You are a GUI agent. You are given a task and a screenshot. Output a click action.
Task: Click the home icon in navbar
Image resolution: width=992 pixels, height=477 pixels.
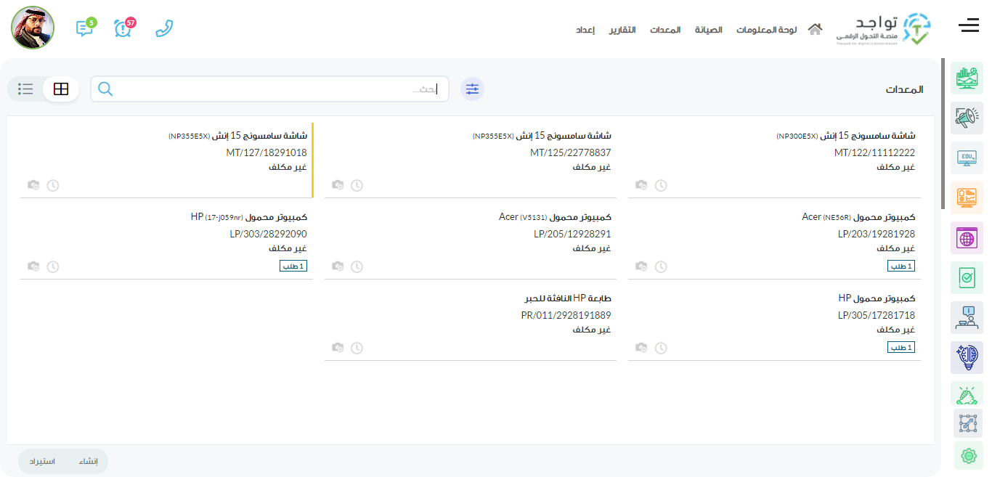point(815,30)
